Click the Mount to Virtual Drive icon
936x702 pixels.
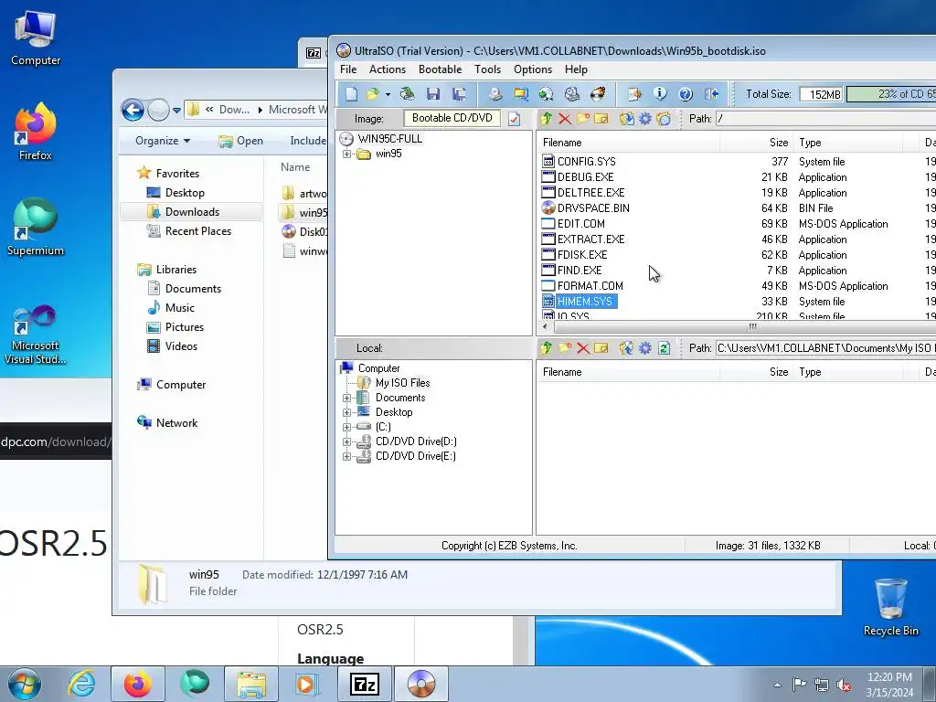(x=572, y=94)
